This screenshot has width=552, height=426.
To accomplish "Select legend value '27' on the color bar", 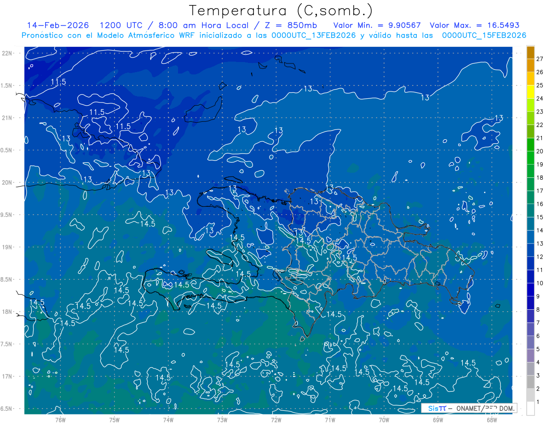I will 540,59.
